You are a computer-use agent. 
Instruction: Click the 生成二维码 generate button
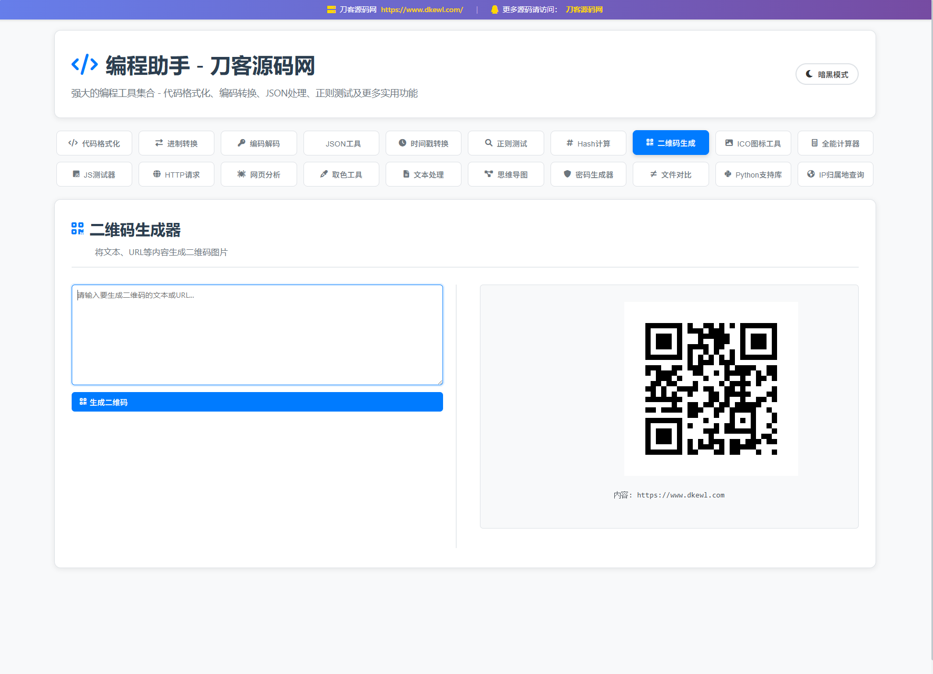click(257, 402)
